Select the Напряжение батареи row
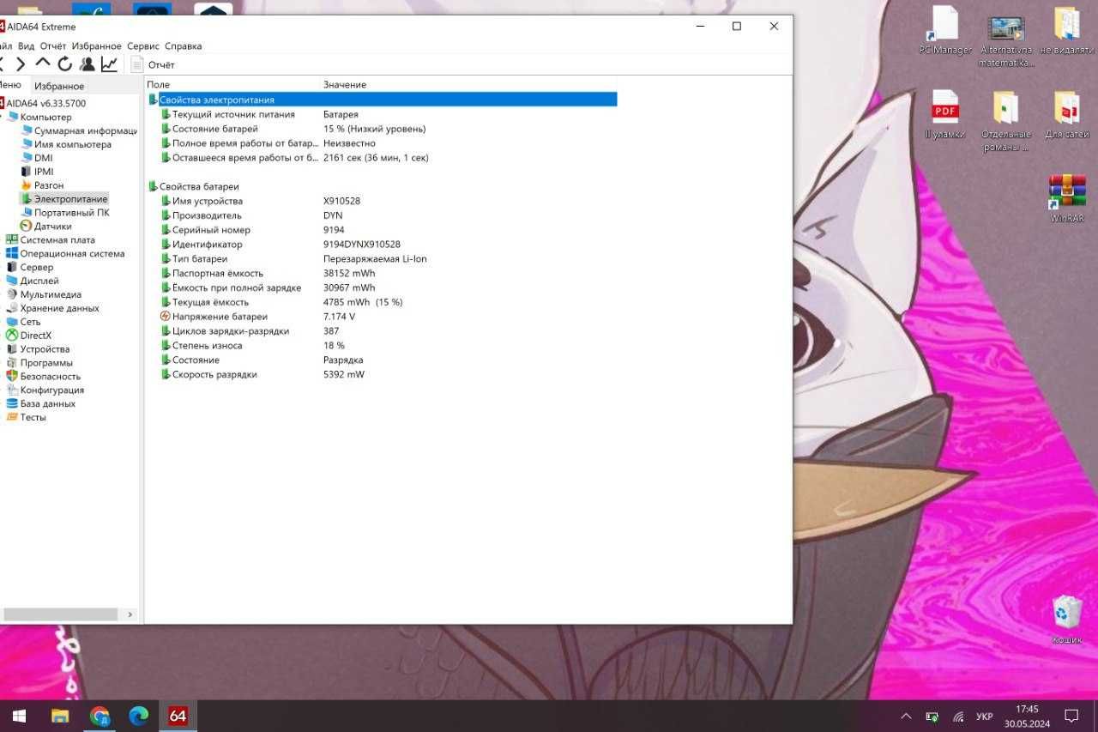Screen dimensions: 1098x732 tap(383, 317)
